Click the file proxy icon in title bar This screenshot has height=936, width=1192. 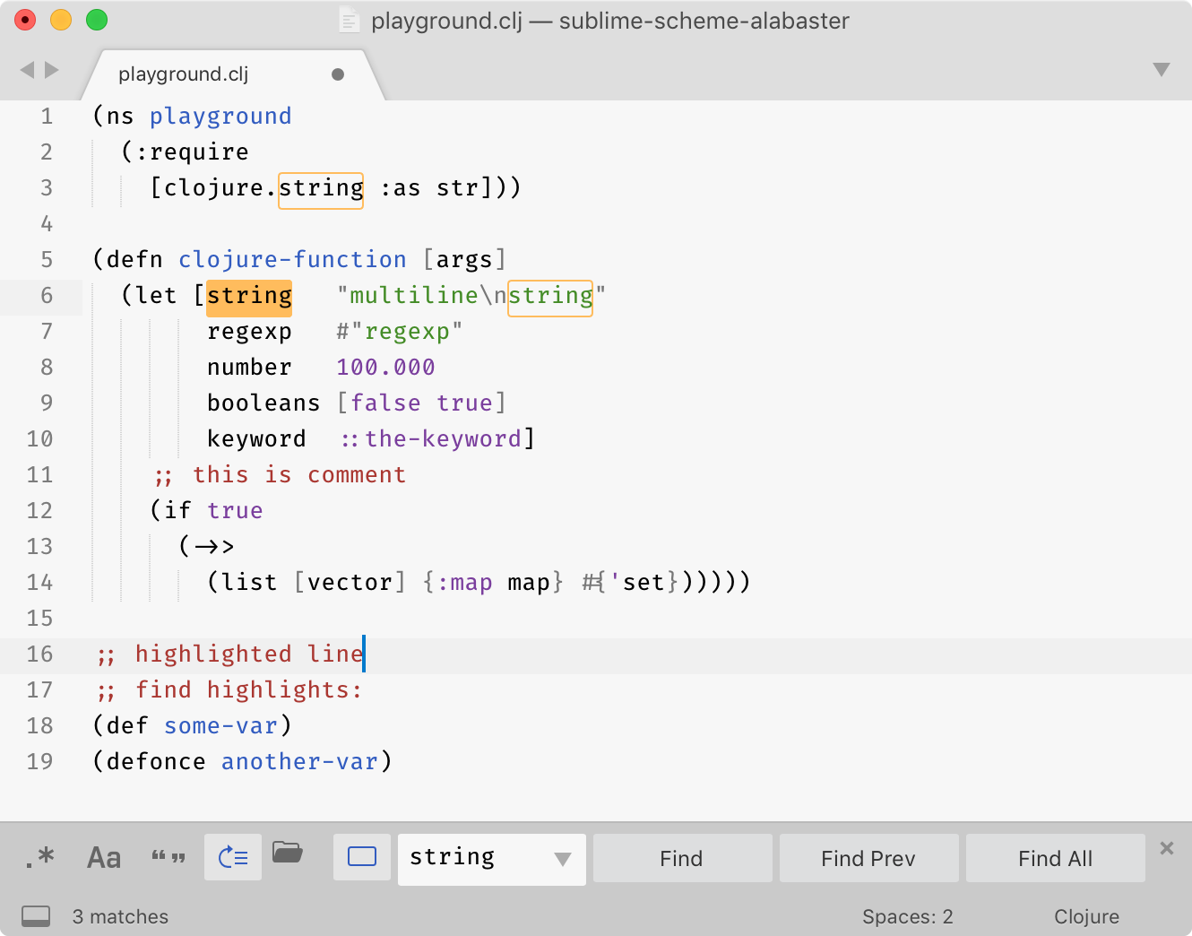coord(349,21)
